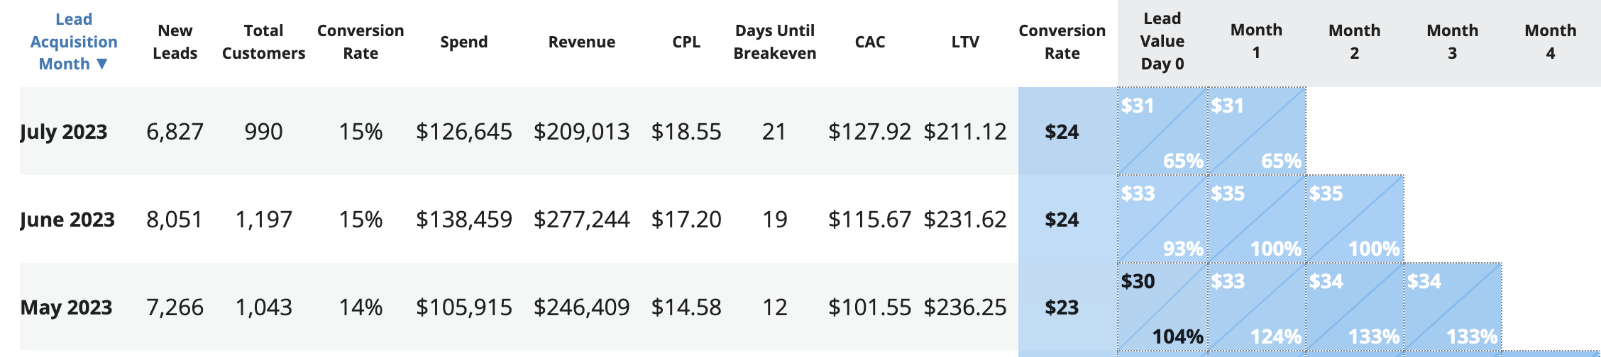This screenshot has height=357, width=1601.
Task: Select the CAC column header
Action: (x=869, y=42)
